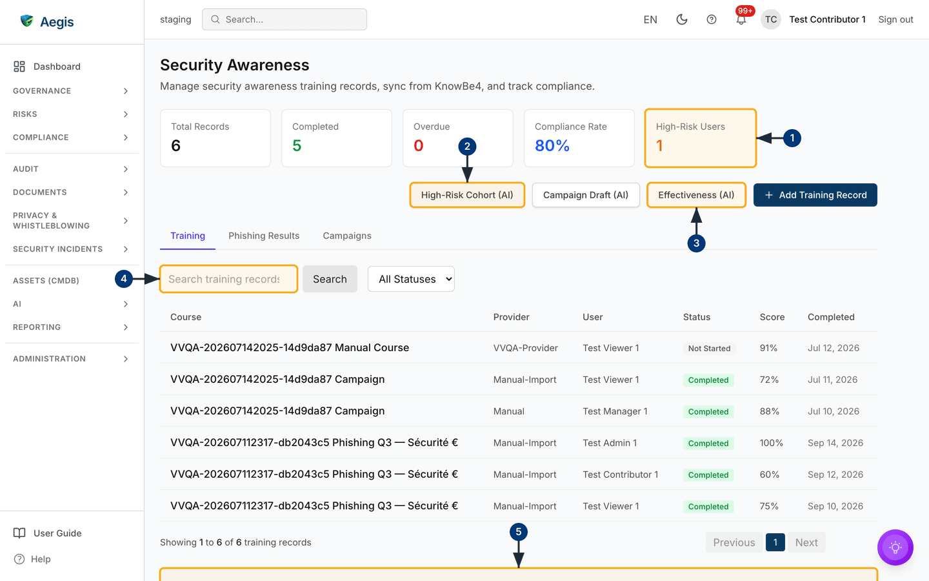Focus the Search training records field
The height and width of the screenshot is (581, 929).
point(228,279)
